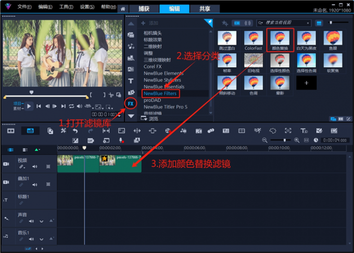
Task: Toggle repeat playback in preview
Action: (71, 106)
